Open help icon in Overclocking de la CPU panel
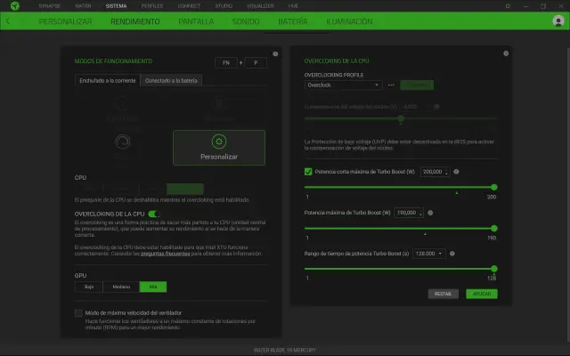Viewport: 570px width, 356px height. pos(506,54)
